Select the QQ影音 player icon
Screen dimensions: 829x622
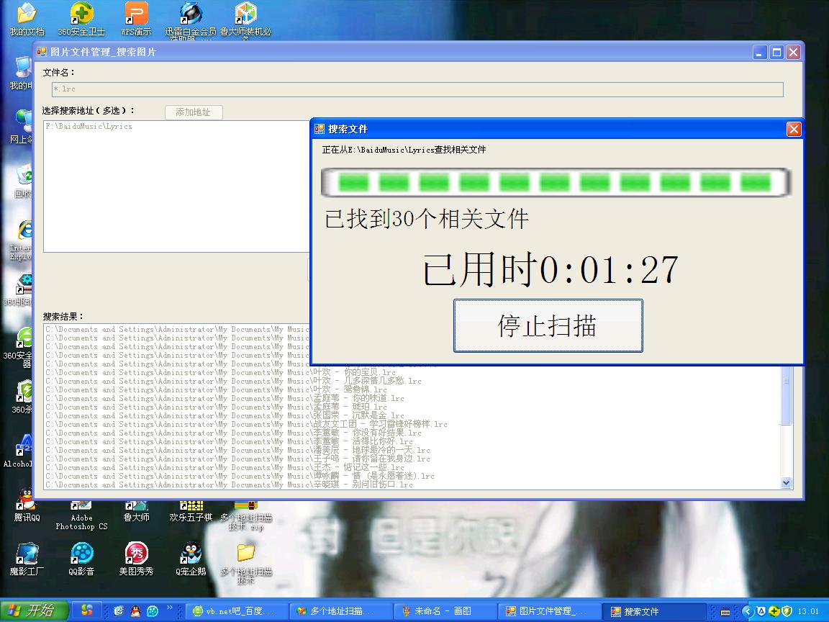(x=81, y=559)
